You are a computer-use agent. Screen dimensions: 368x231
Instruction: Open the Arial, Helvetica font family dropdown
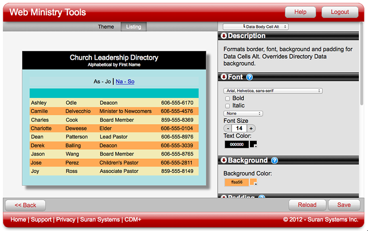272,91
